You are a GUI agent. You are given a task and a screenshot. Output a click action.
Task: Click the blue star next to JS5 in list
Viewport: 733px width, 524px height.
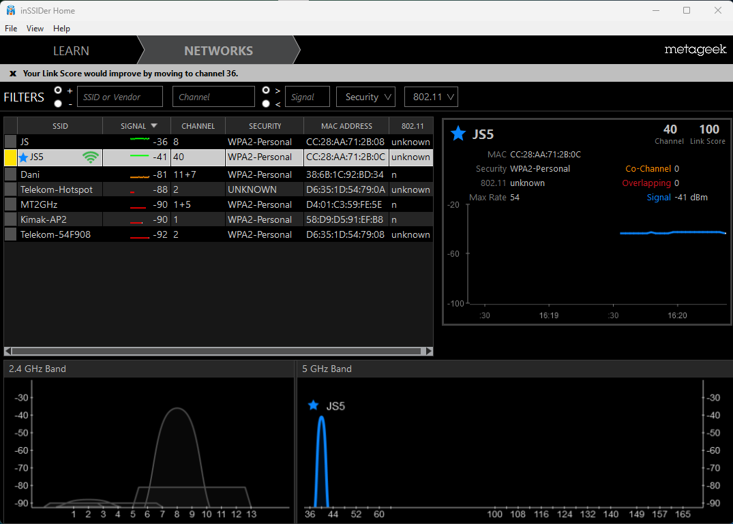point(23,157)
